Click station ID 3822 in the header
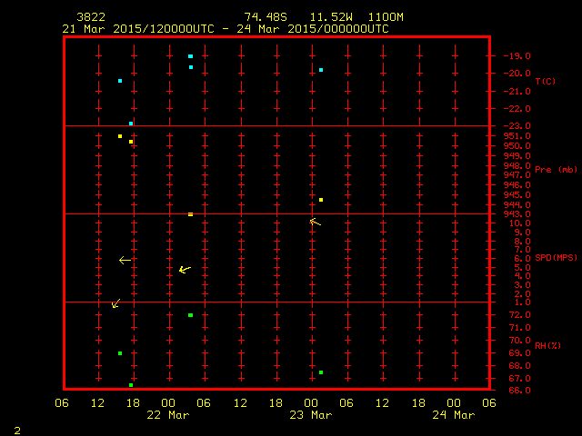Screen dimensions: 582x436 [x=90, y=17]
